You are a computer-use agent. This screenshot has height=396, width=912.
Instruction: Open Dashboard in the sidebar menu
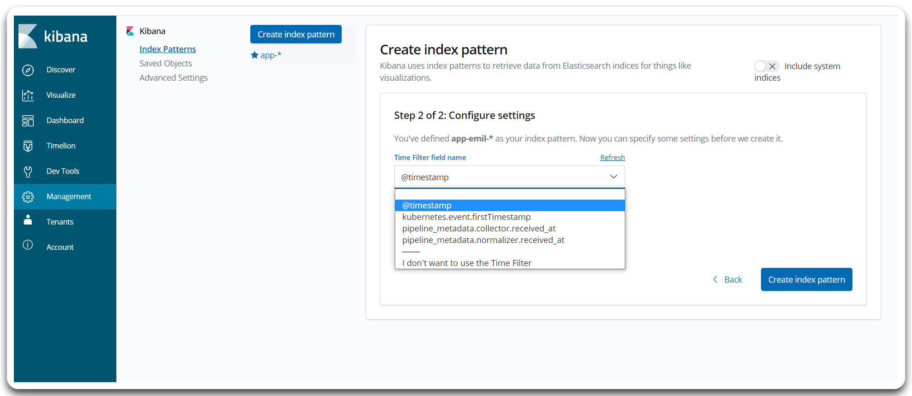pyautogui.click(x=65, y=121)
